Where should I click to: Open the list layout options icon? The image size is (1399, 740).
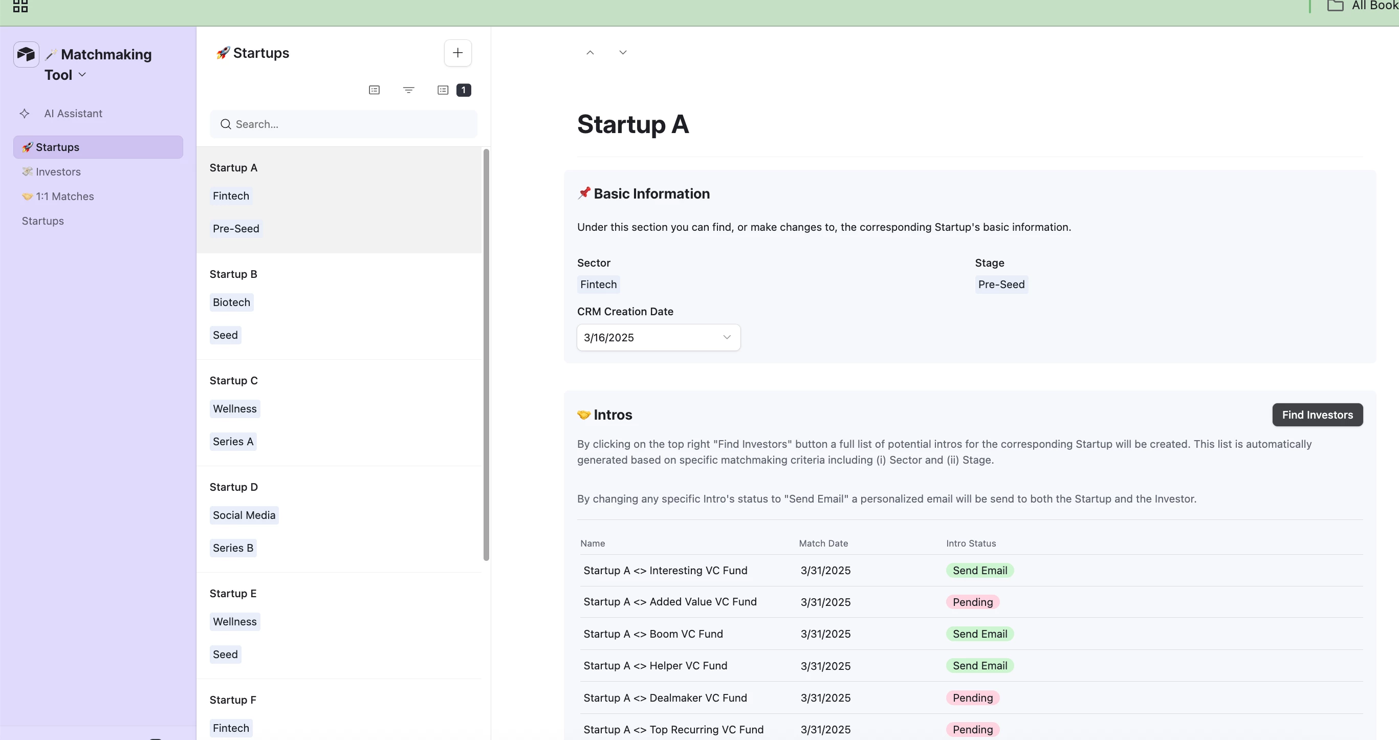[x=374, y=90]
